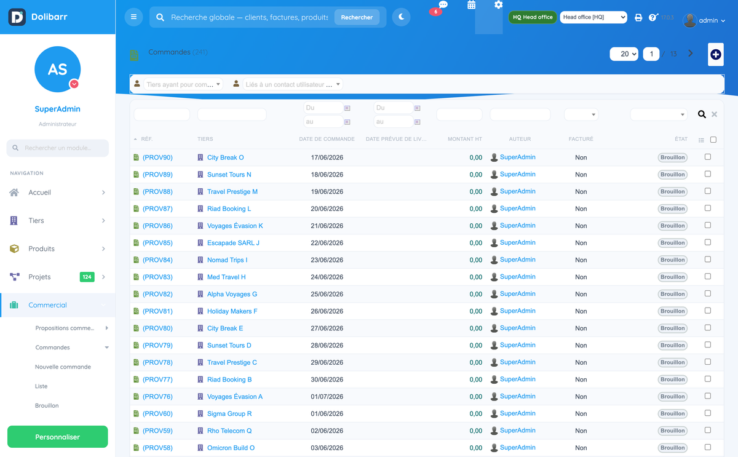This screenshot has width=738, height=457.
Task: Open the admin user menu
Action: click(704, 20)
